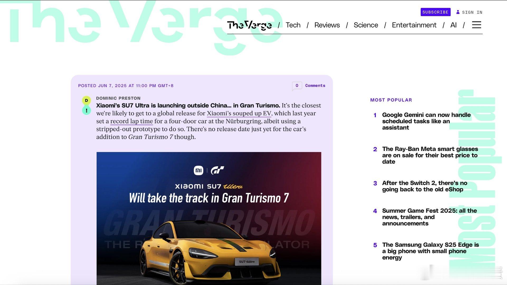Screen dimensions: 507x285
Task: Navigate to the AI section
Action: click(x=453, y=25)
